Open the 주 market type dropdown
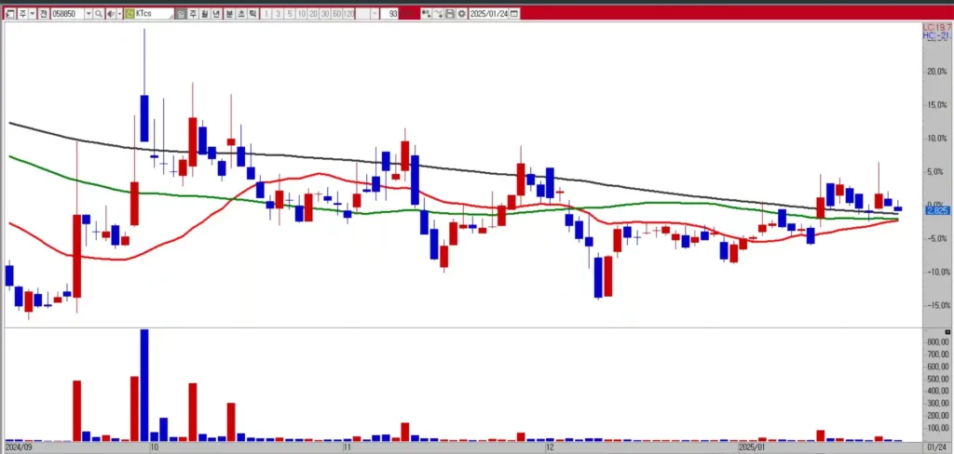This screenshot has height=454, width=954. click(x=33, y=14)
